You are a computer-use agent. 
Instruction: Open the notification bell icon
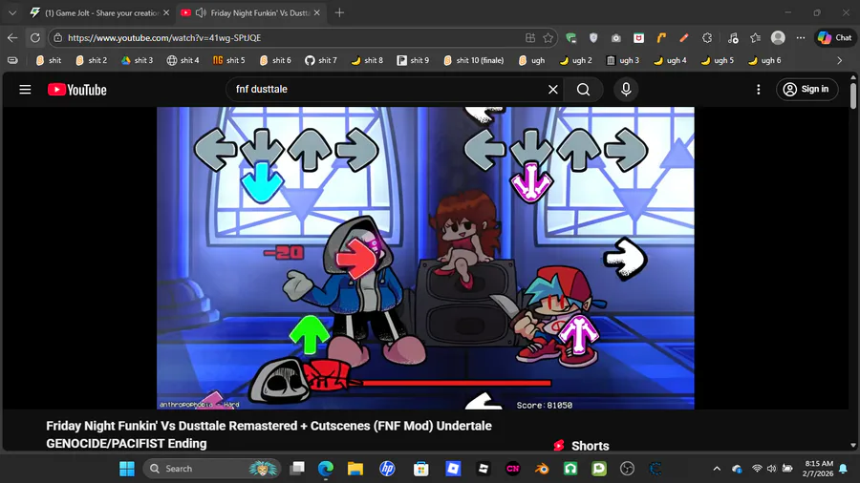point(844,469)
